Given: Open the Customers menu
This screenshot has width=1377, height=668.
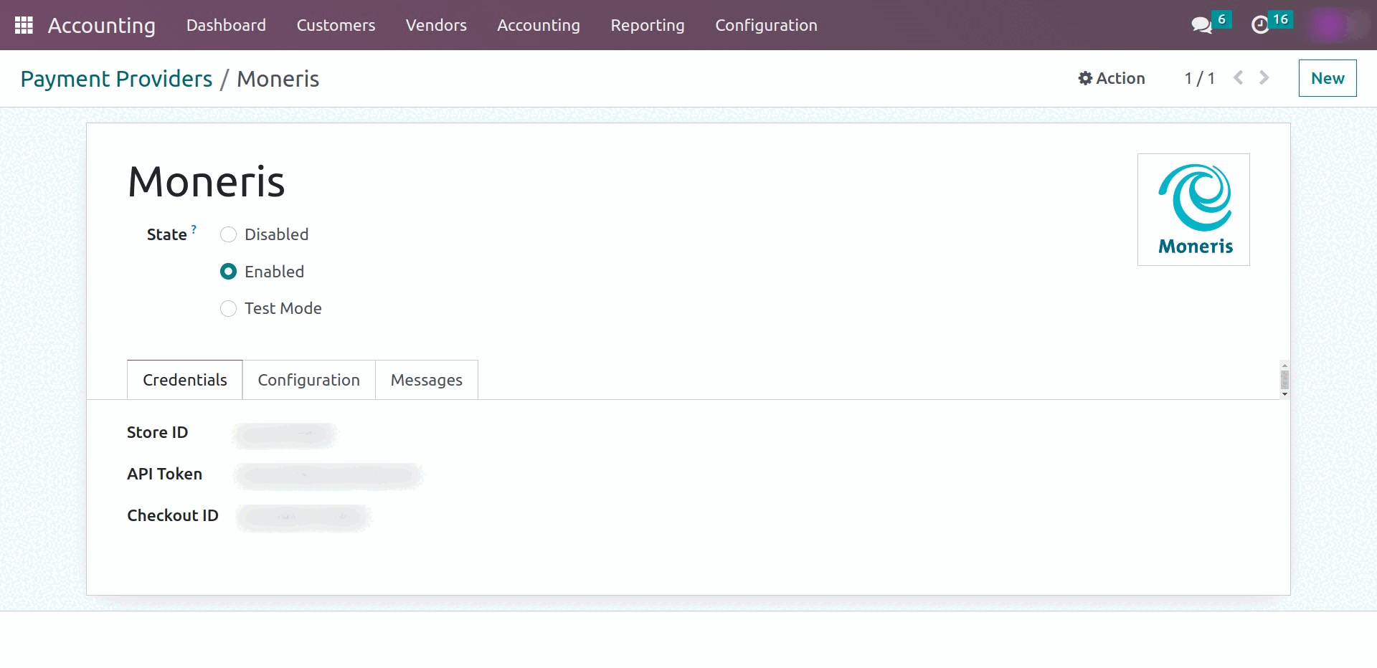Looking at the screenshot, I should click(336, 25).
